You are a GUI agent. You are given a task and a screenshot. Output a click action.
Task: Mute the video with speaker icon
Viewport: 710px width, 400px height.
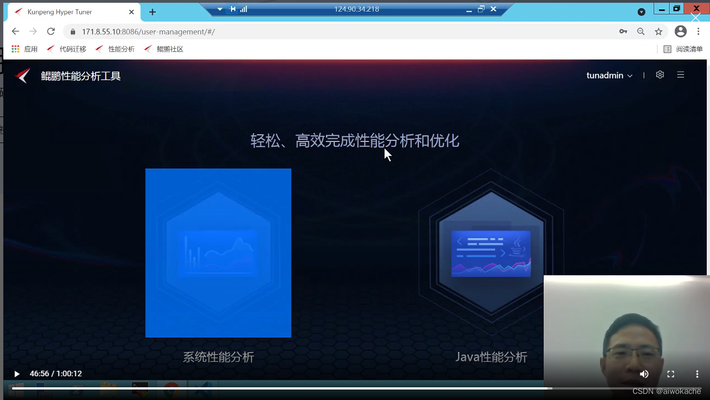click(x=644, y=374)
